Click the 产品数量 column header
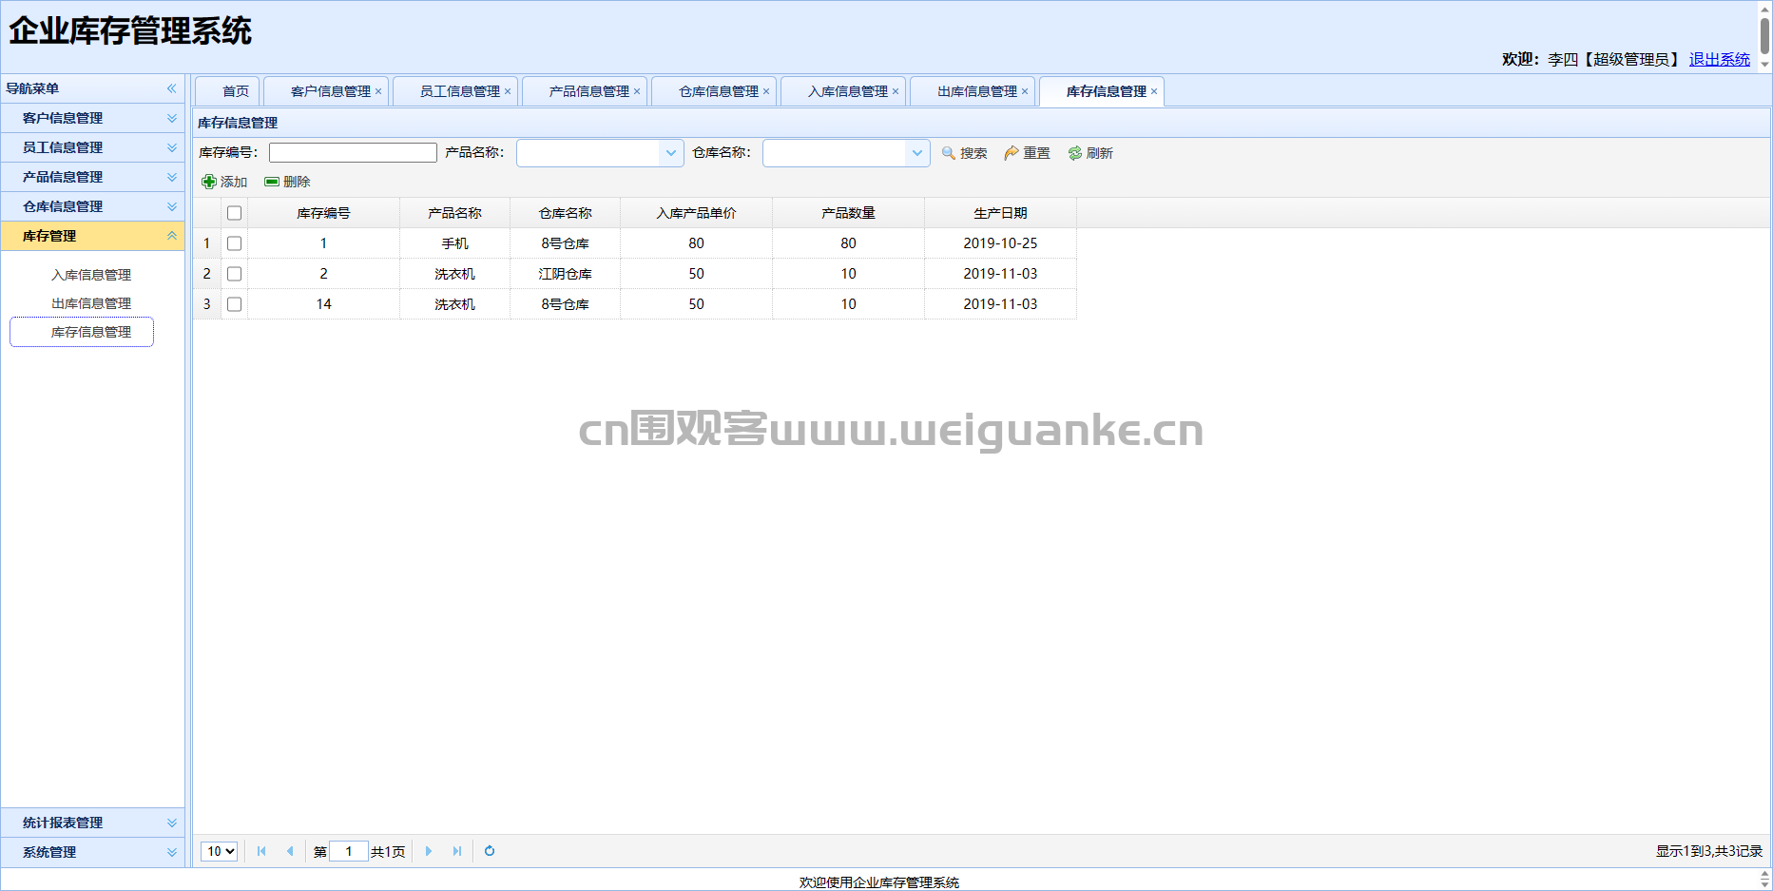The width and height of the screenshot is (1773, 891). (848, 213)
